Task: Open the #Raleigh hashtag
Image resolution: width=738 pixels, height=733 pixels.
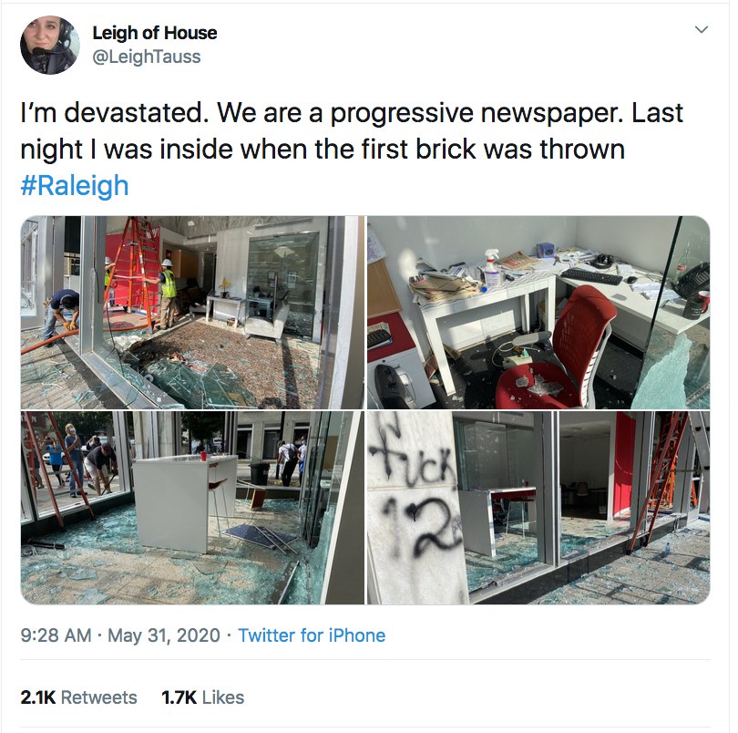Action: coord(75,186)
